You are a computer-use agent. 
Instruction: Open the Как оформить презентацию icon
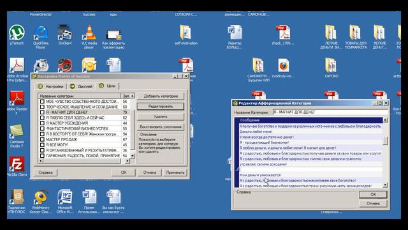coord(113,35)
